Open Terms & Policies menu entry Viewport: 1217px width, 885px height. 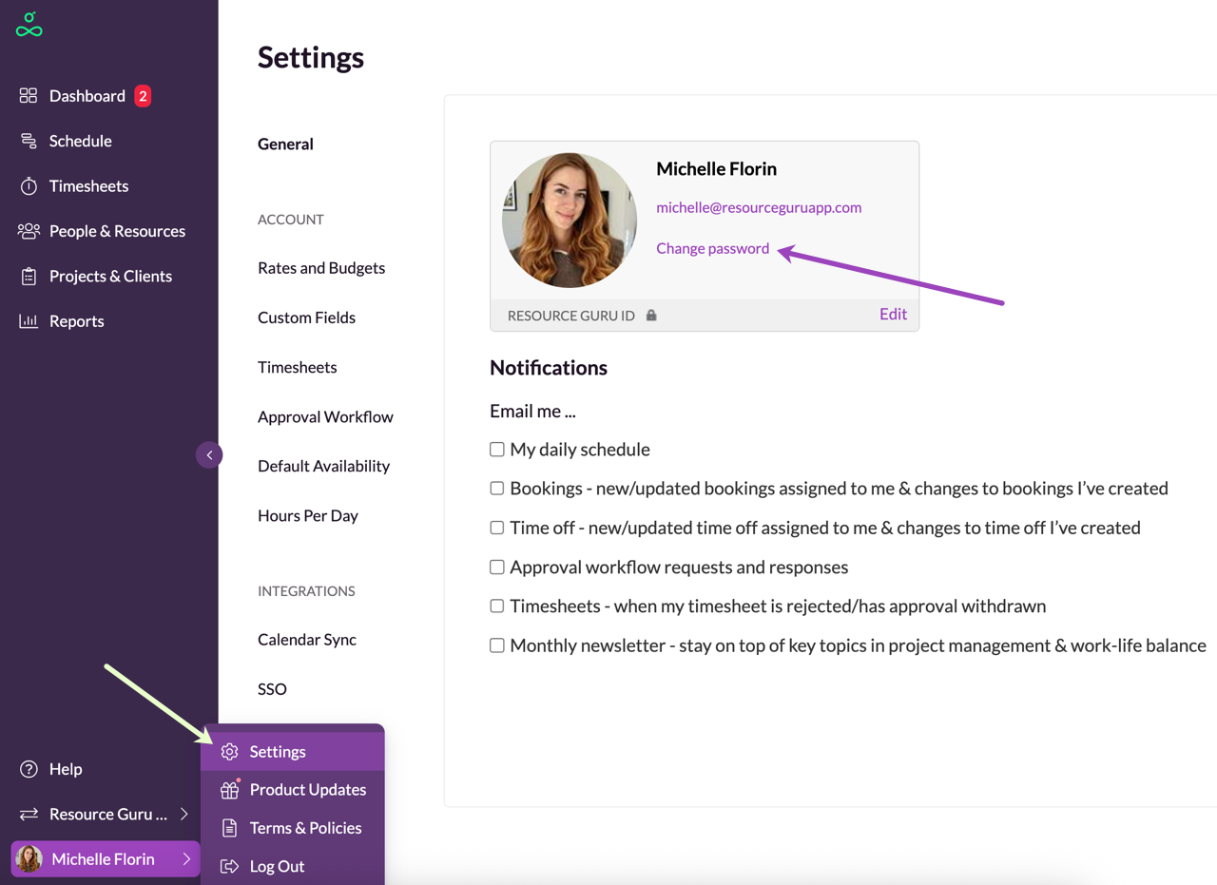[x=293, y=828]
